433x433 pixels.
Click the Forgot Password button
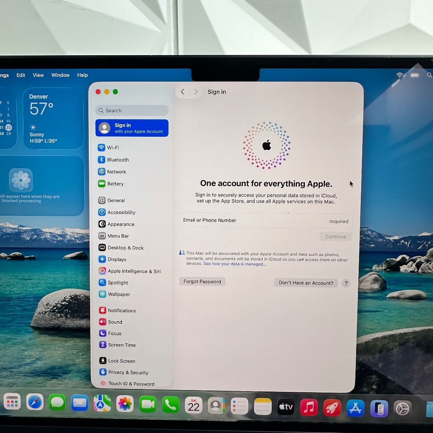click(202, 281)
